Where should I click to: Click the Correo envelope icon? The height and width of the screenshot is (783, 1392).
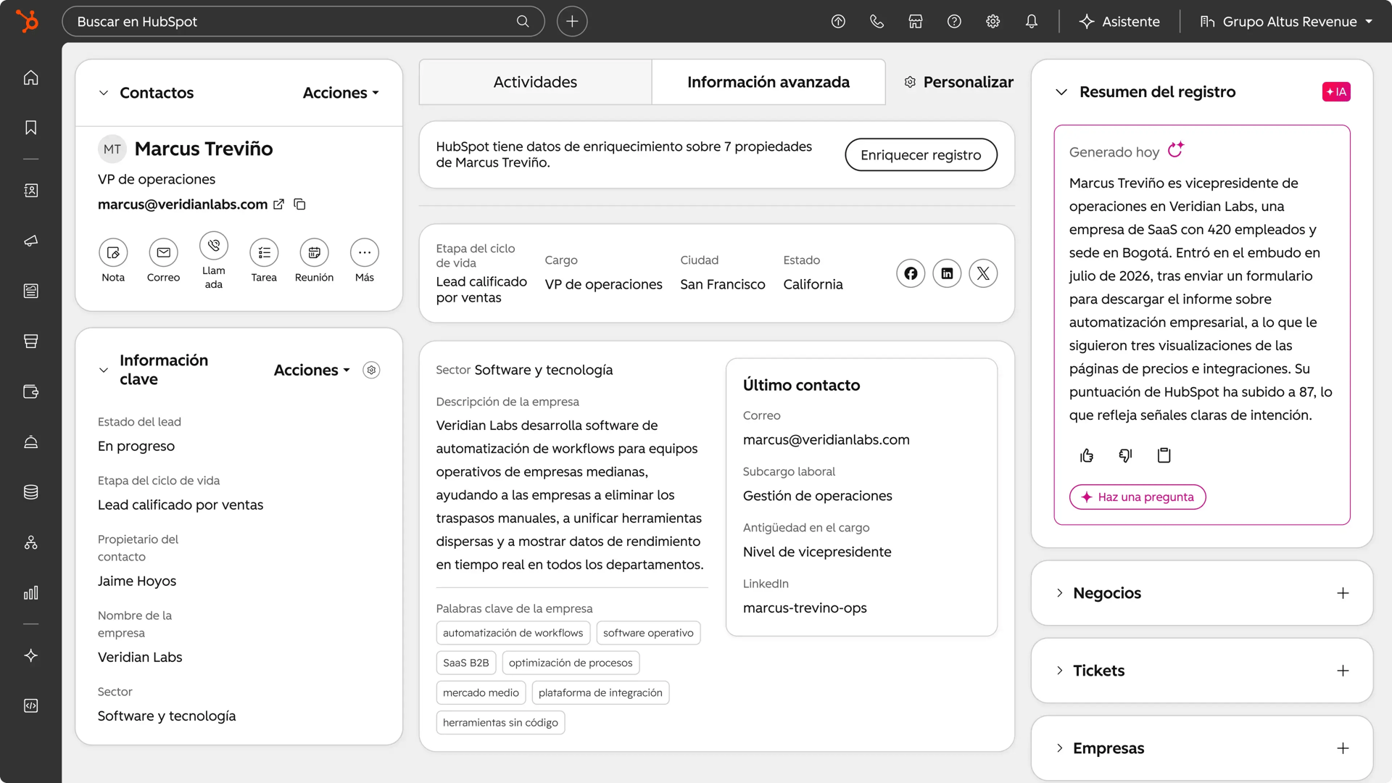(x=163, y=252)
